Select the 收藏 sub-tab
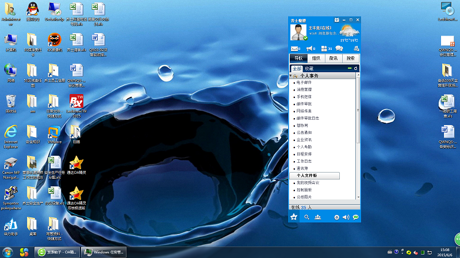 [309, 68]
